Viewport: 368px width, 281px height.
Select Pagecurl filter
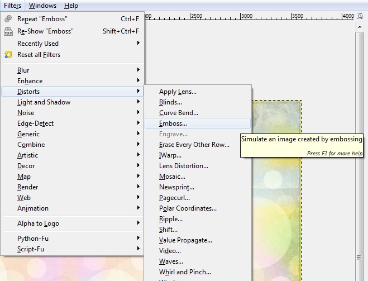(198, 198)
